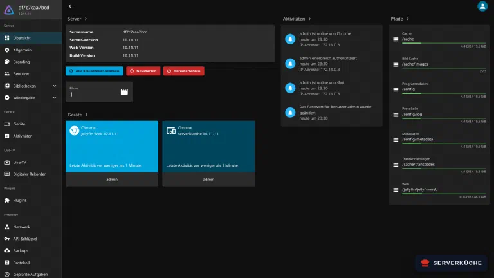The width and height of the screenshot is (494, 278).
Task: Click the /jellyfin/jellyfin-web storage usage bar
Action: coord(444,194)
